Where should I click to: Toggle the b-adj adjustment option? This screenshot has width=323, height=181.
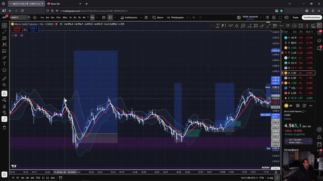270,178
